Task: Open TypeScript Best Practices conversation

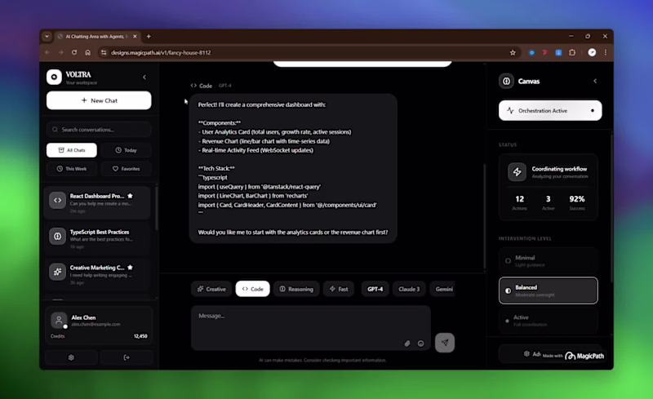Action: 97,238
